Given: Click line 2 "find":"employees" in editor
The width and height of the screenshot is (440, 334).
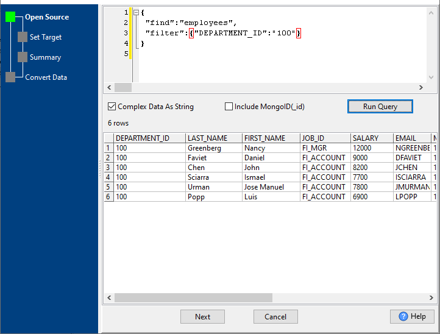Looking at the screenshot, I should point(191,23).
